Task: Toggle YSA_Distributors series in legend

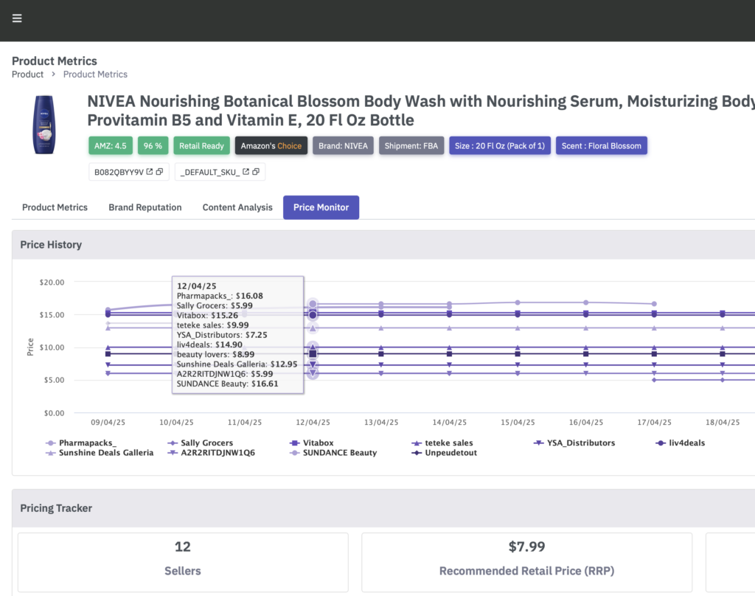Action: (574, 443)
